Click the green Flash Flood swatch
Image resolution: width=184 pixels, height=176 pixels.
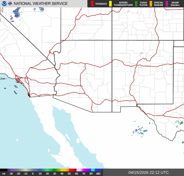136,4
